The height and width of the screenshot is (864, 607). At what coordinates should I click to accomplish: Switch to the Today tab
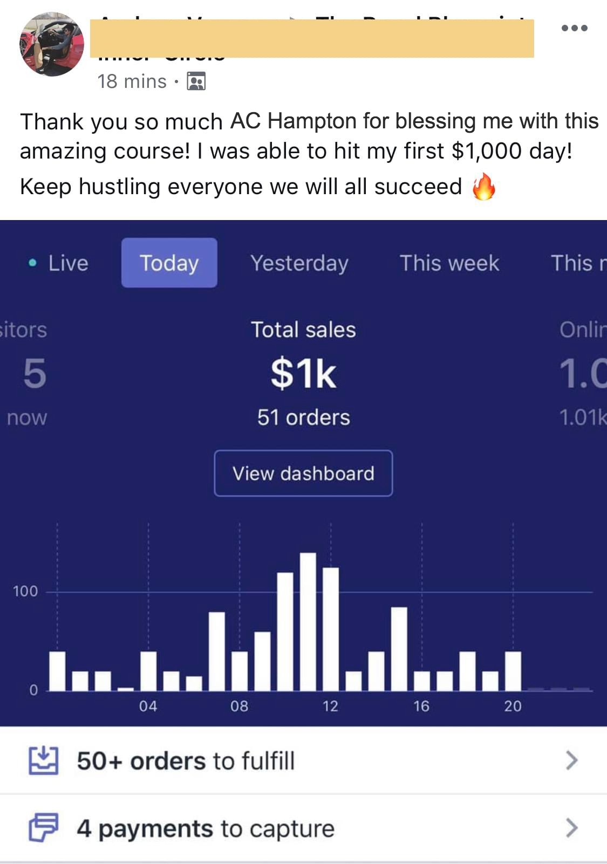click(x=169, y=263)
